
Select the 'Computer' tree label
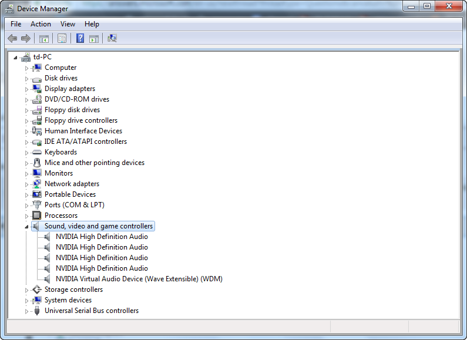(x=61, y=68)
